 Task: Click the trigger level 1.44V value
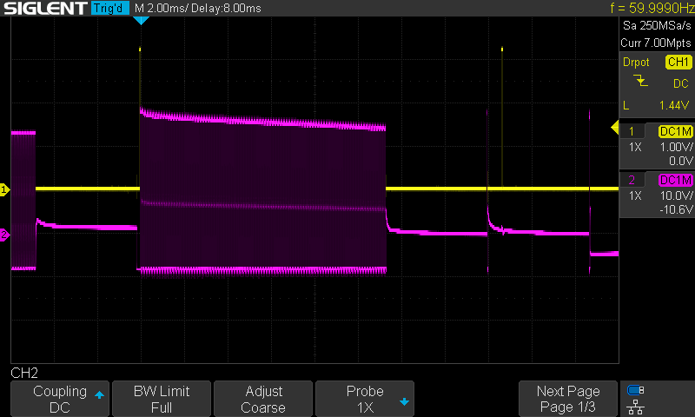click(674, 105)
